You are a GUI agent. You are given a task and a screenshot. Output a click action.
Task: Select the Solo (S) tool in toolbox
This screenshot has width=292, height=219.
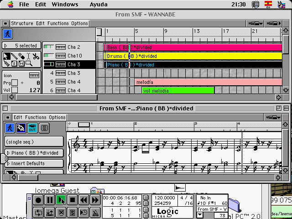pyautogui.click(x=14, y=63)
